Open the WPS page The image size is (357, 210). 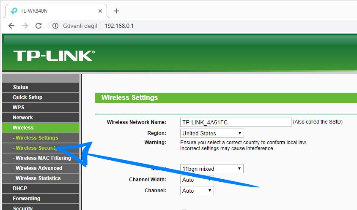(x=19, y=108)
